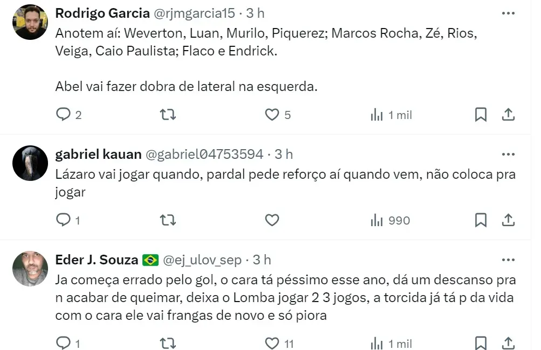Viewport: 541px width, 350px height.
Task: Bookmark Rodrigo Garcia's tweet
Action: point(481,115)
